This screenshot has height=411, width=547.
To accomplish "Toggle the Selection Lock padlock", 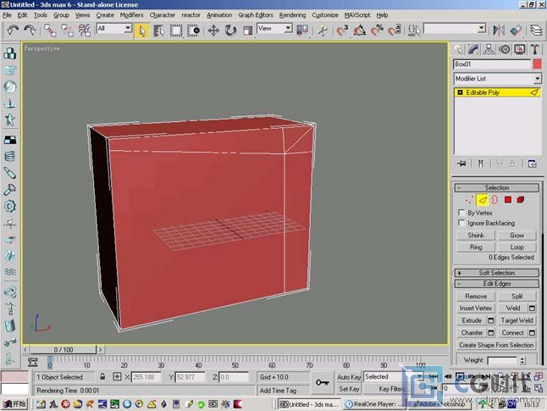I will click(102, 377).
